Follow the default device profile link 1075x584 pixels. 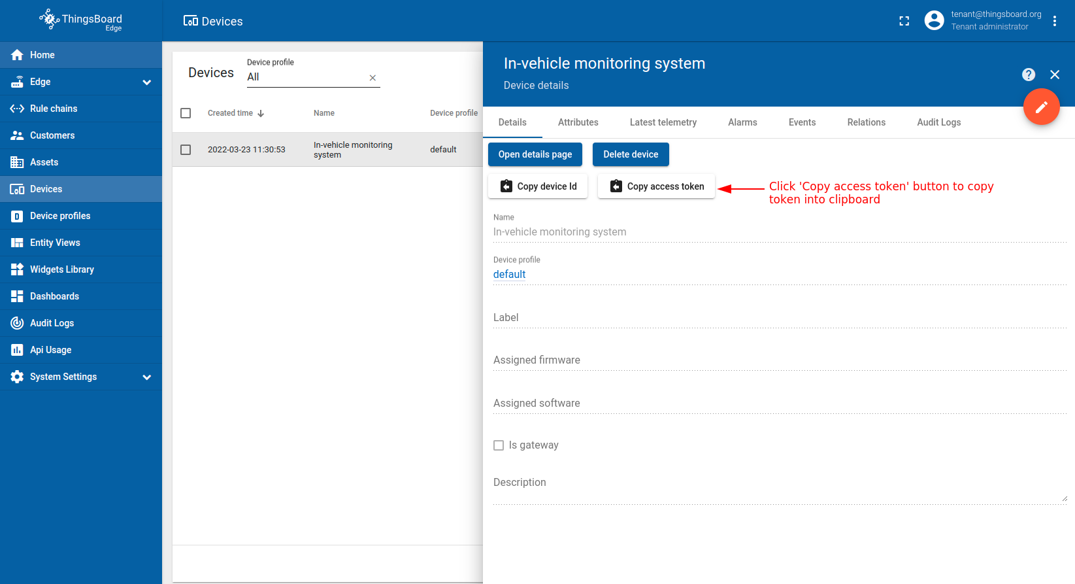(x=510, y=275)
